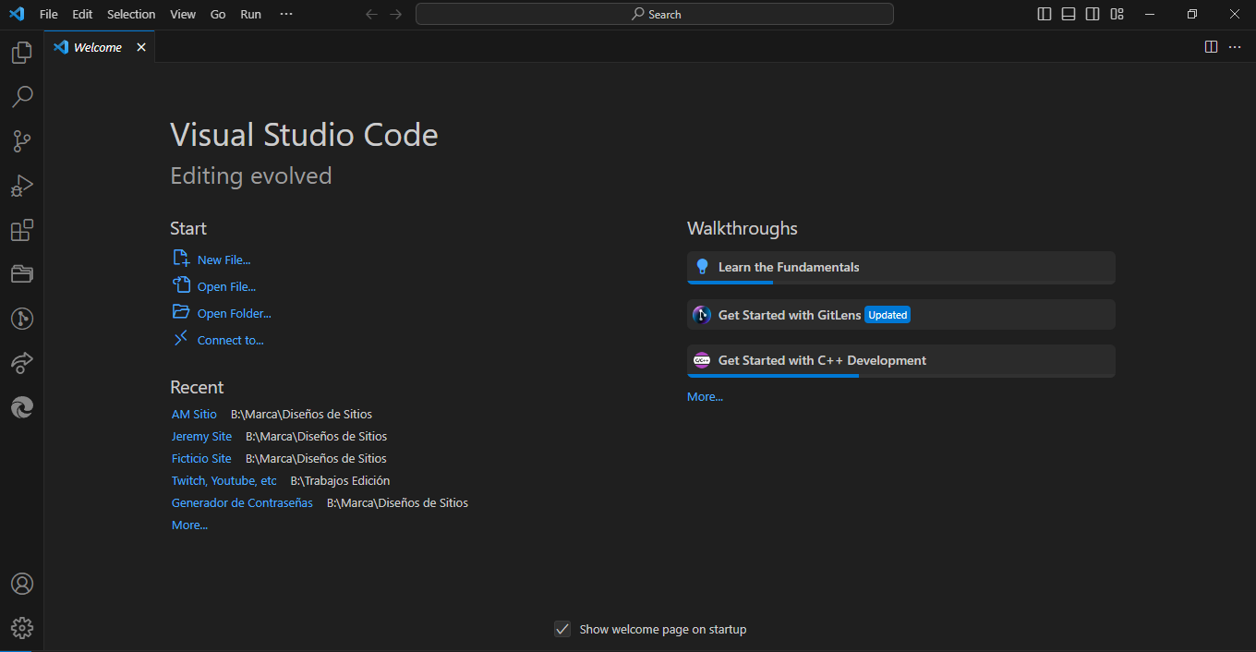Close the Welcome tab
The height and width of the screenshot is (652, 1256).
click(141, 47)
